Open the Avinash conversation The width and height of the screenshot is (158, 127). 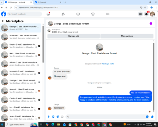coord(21,91)
